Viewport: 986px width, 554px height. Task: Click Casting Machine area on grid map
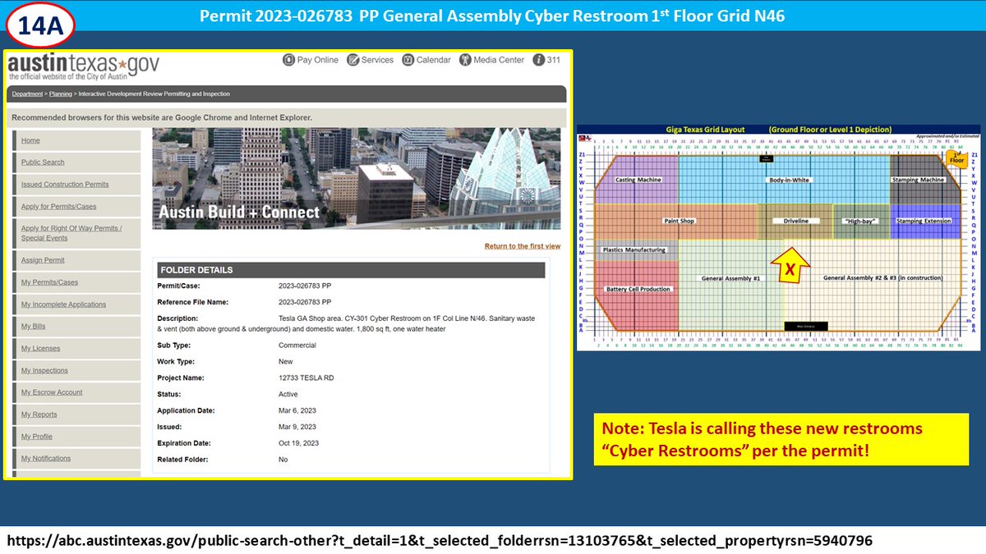pyautogui.click(x=638, y=180)
